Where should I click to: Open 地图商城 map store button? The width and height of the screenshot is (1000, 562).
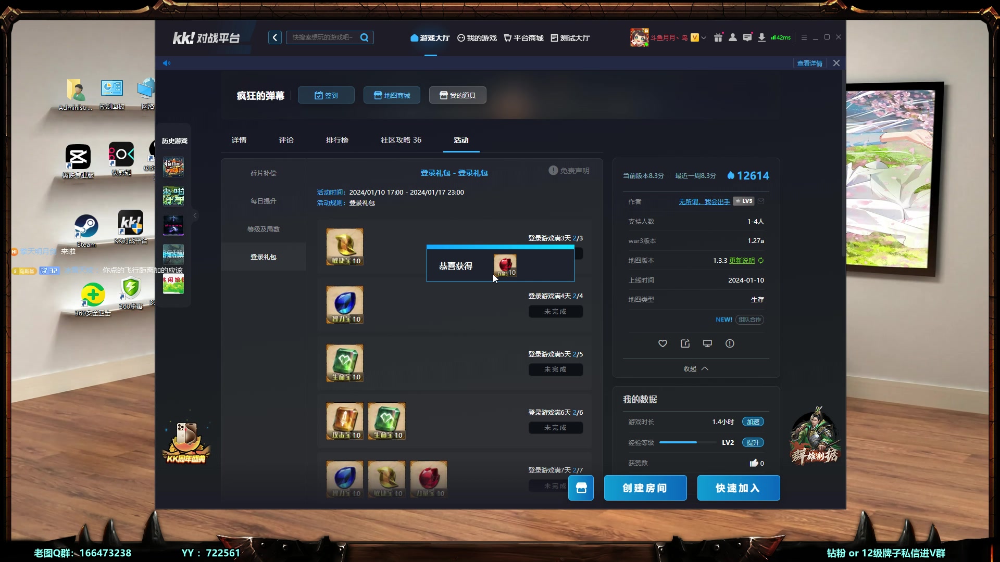click(392, 95)
